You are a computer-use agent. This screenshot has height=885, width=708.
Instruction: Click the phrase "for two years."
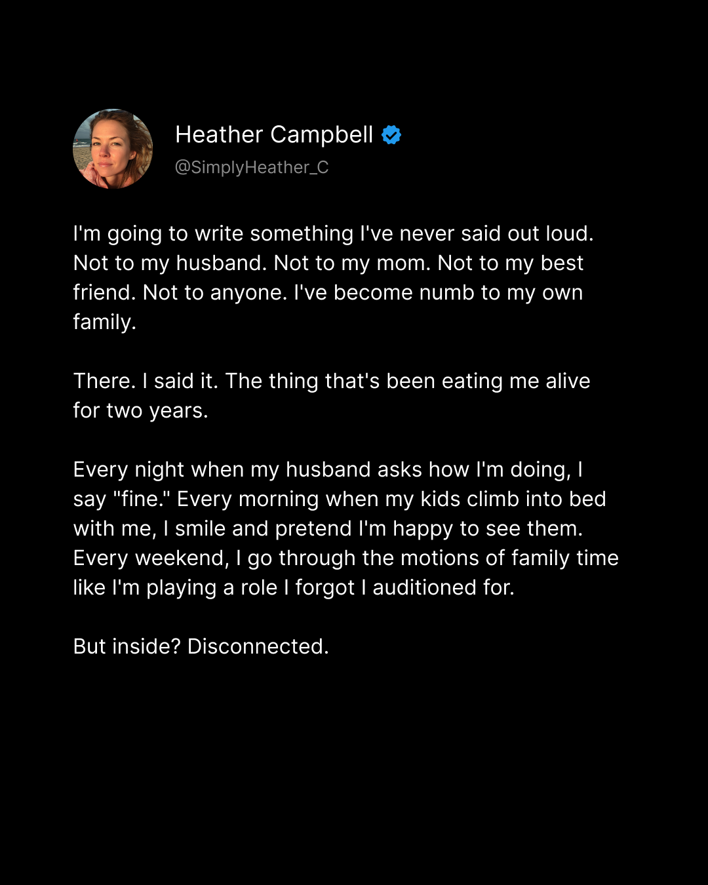(140, 410)
